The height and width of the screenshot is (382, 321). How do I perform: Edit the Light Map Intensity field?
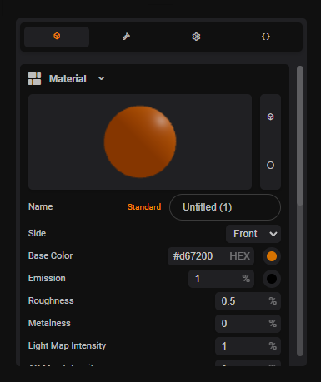[x=248, y=346]
